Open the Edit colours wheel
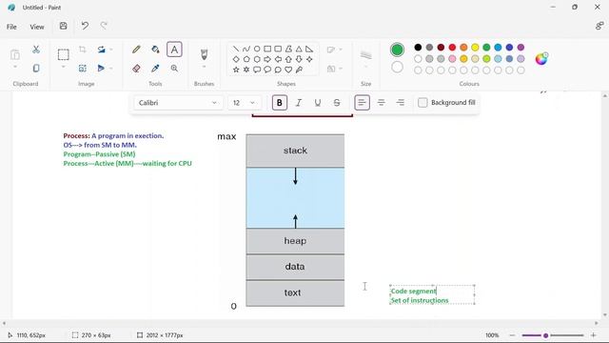This screenshot has width=609, height=343. click(541, 59)
